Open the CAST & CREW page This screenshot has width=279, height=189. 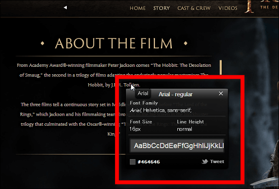(194, 8)
